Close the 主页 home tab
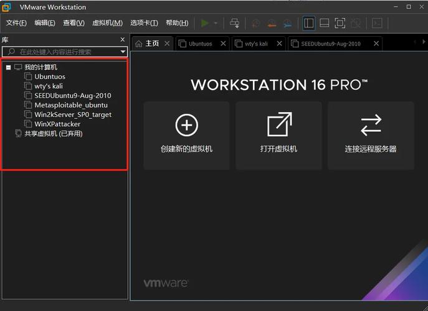The width and height of the screenshot is (428, 311). pyautogui.click(x=167, y=44)
